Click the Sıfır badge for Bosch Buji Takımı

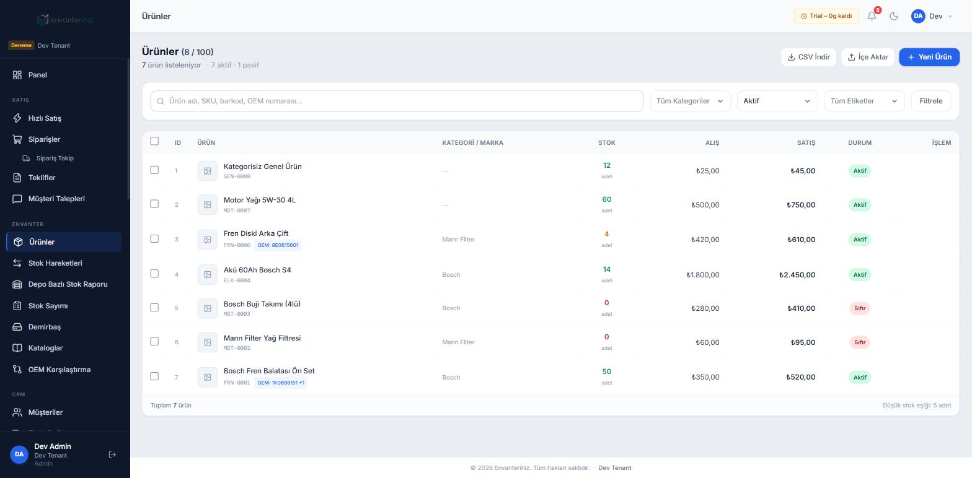(860, 308)
